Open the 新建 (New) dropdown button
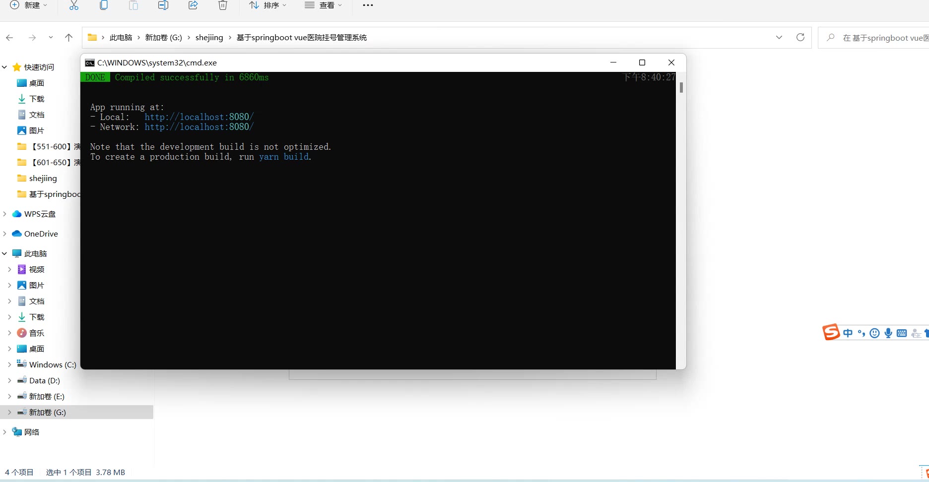Screen dimensions: 929x482 click(29, 5)
